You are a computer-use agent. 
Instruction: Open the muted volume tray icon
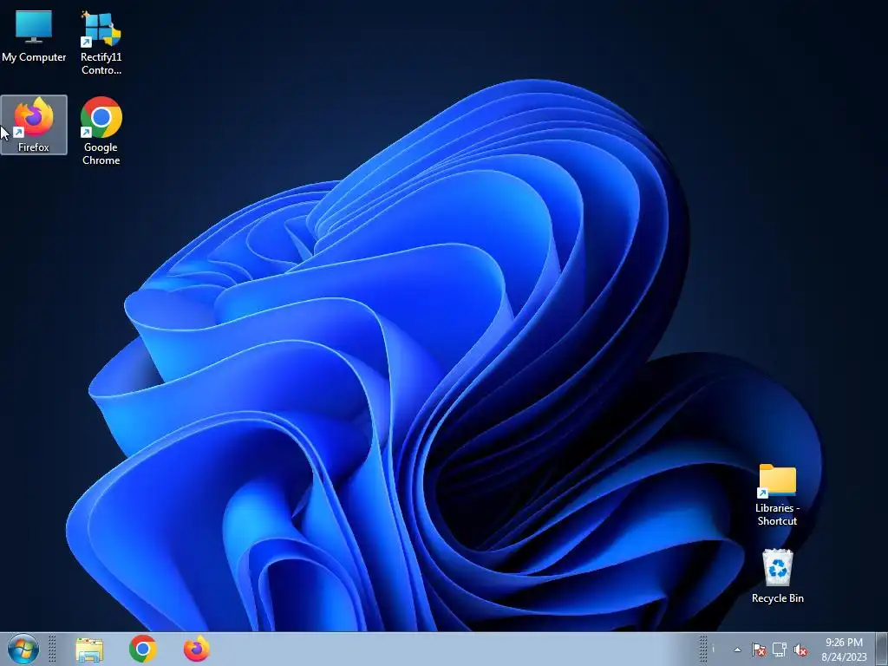[x=800, y=650]
